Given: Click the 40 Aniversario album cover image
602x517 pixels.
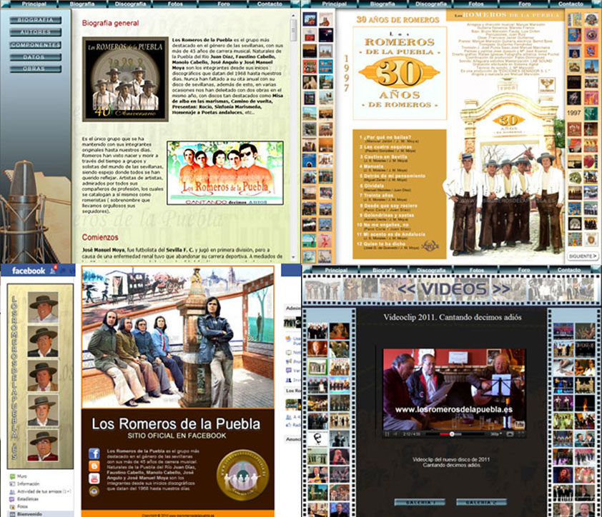Looking at the screenshot, I should click(126, 79).
